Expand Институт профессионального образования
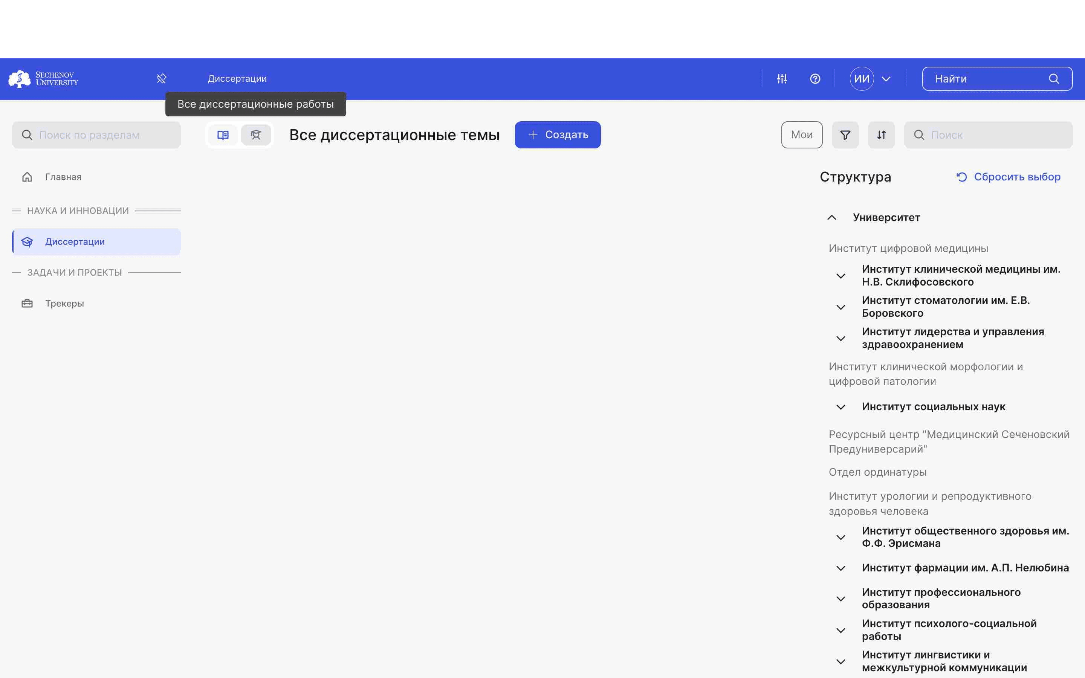Image resolution: width=1085 pixels, height=678 pixels. pyautogui.click(x=840, y=599)
